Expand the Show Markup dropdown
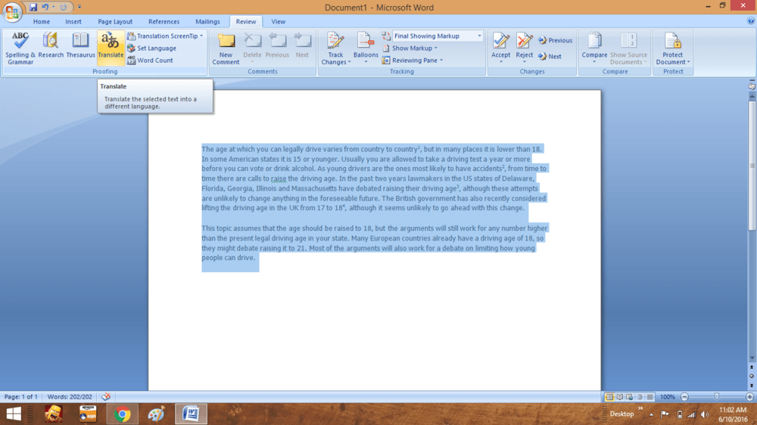 [435, 48]
